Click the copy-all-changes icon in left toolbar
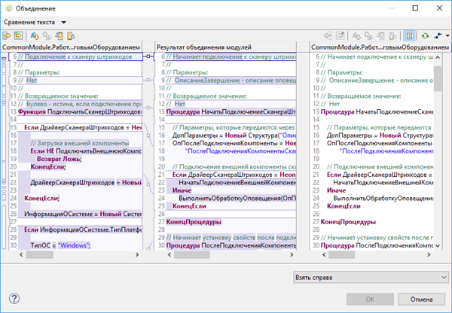Screen dimensions: 452x313 pos(7,35)
